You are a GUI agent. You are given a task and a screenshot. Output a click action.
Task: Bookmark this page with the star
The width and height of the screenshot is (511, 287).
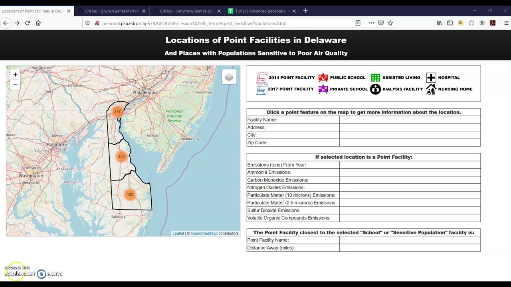coord(390,23)
